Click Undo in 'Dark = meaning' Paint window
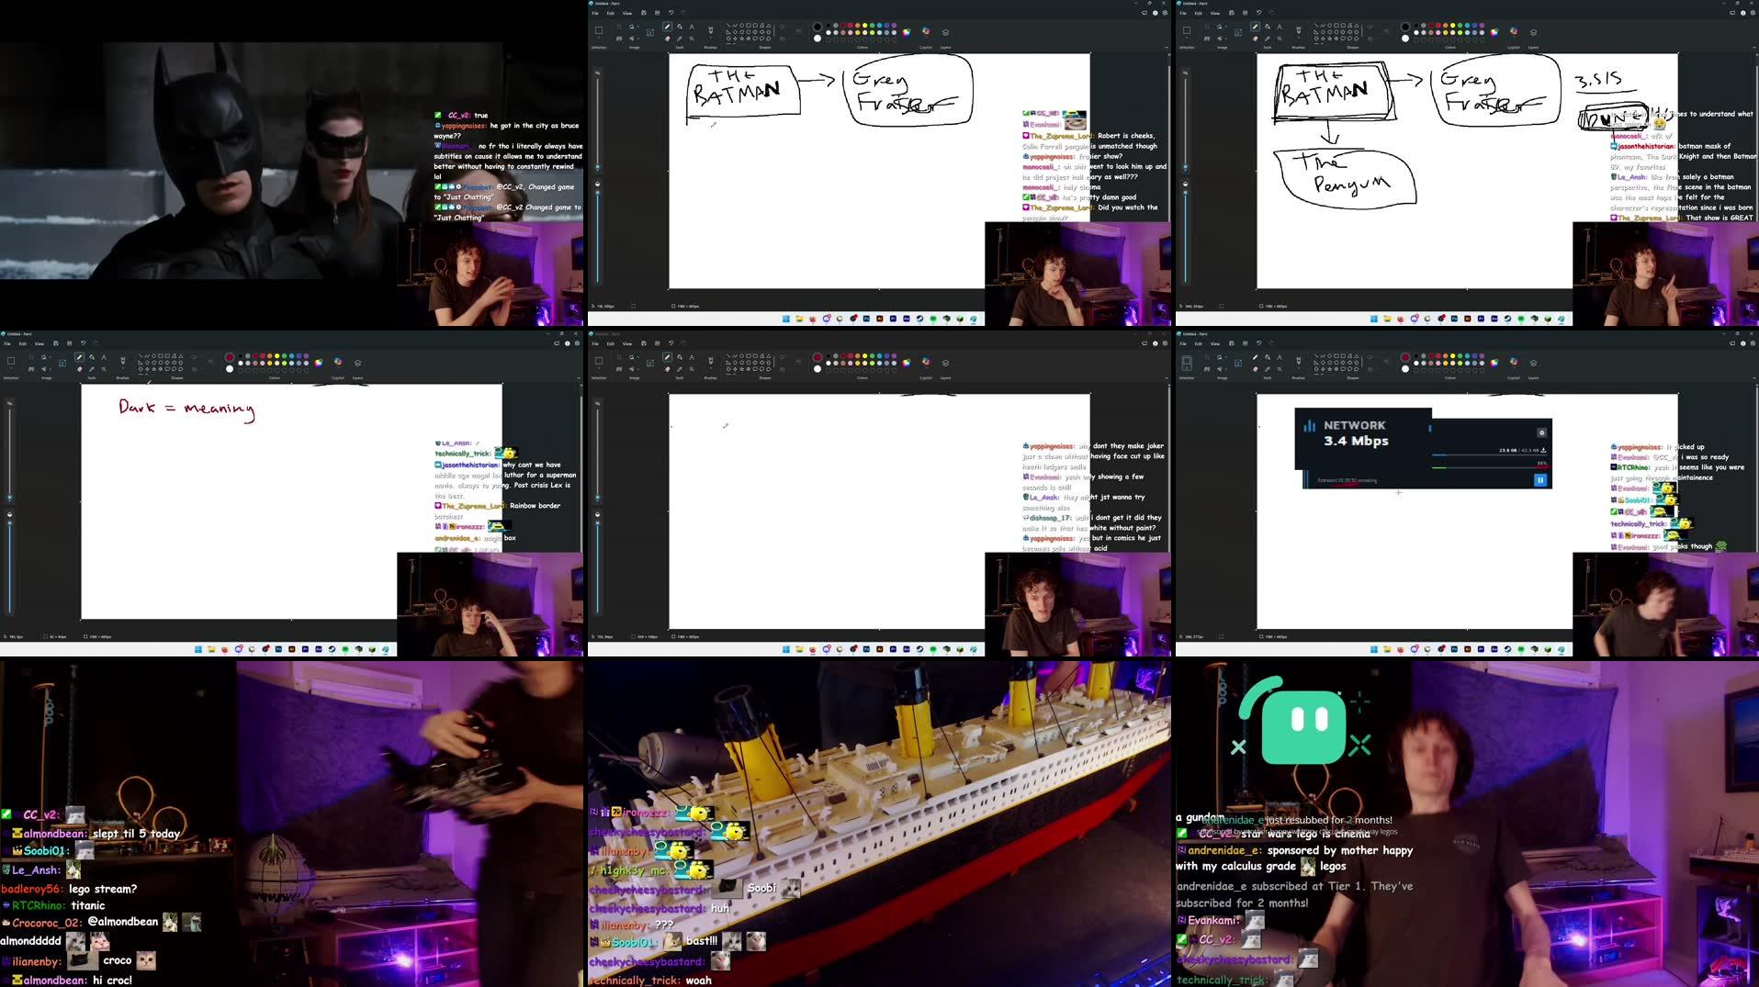Screen dimensions: 1759x987 coord(84,343)
